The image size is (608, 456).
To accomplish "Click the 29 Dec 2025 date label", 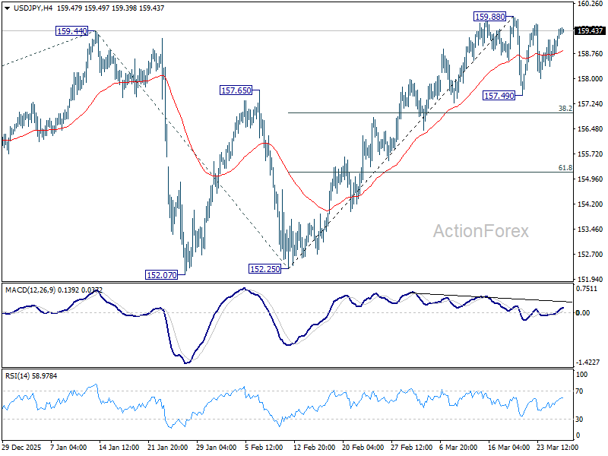I will [21, 447].
